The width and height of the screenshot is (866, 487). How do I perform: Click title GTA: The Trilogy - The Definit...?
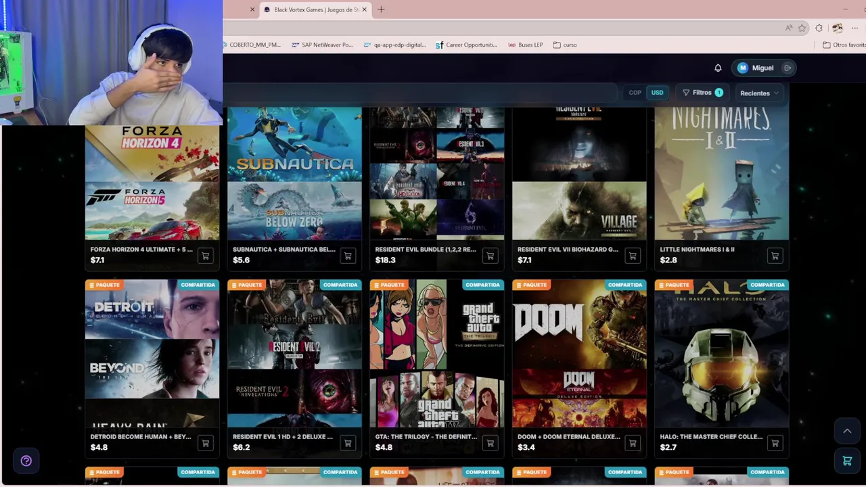(426, 437)
